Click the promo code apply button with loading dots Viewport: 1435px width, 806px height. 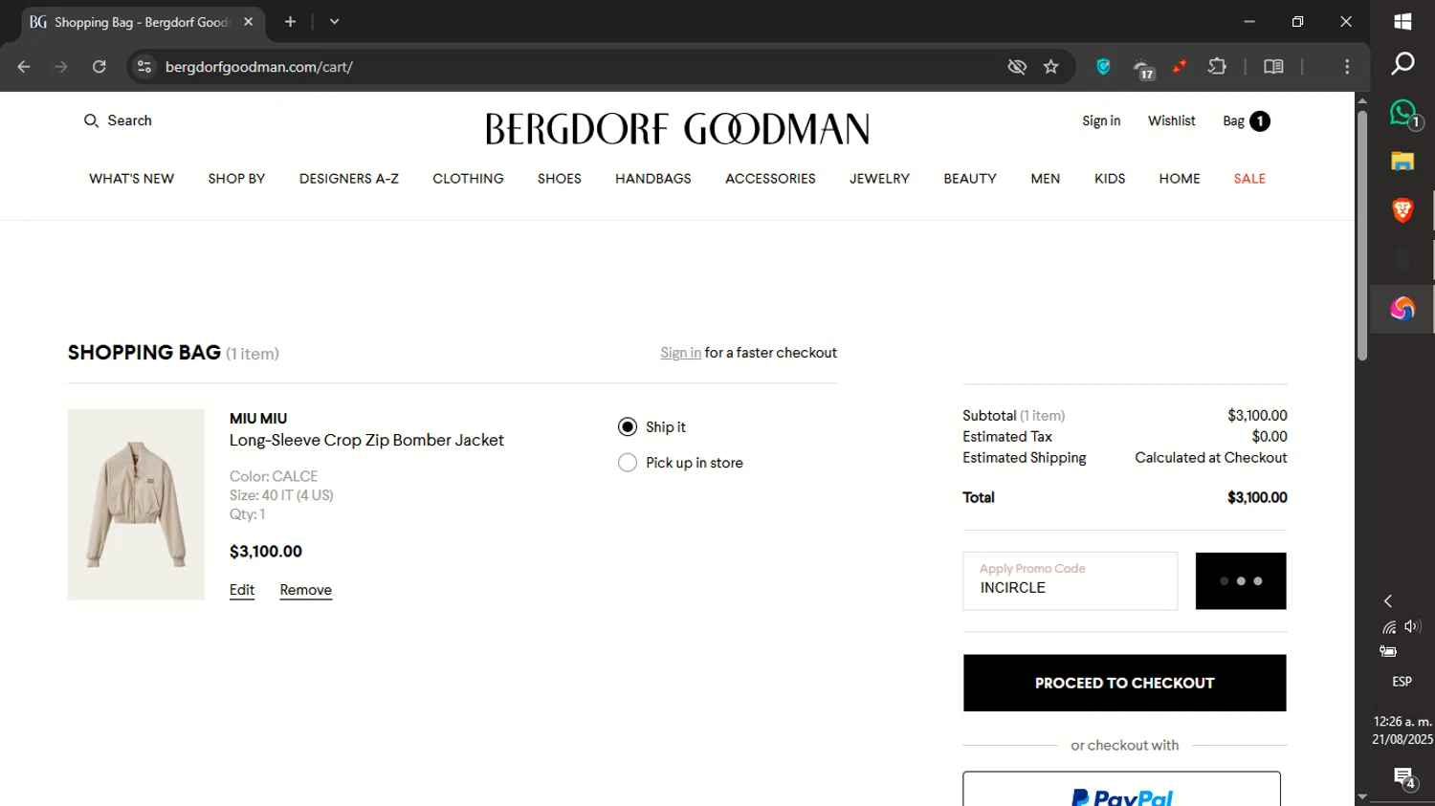click(x=1241, y=580)
